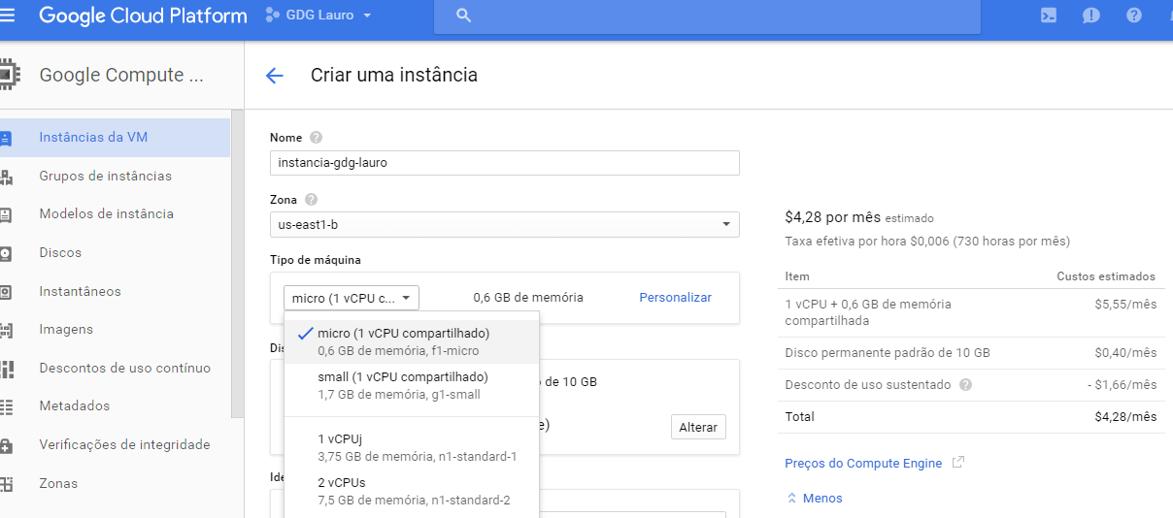Click the Disco permanente padrão de 10 GB row
The image size is (1173, 518).
coord(971,353)
